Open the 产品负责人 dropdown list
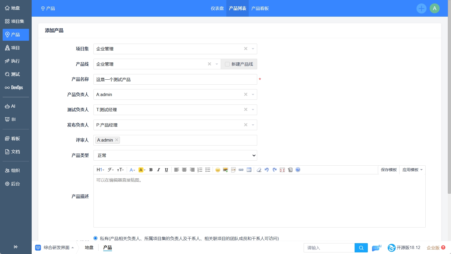This screenshot has width=451, height=254. [x=253, y=94]
